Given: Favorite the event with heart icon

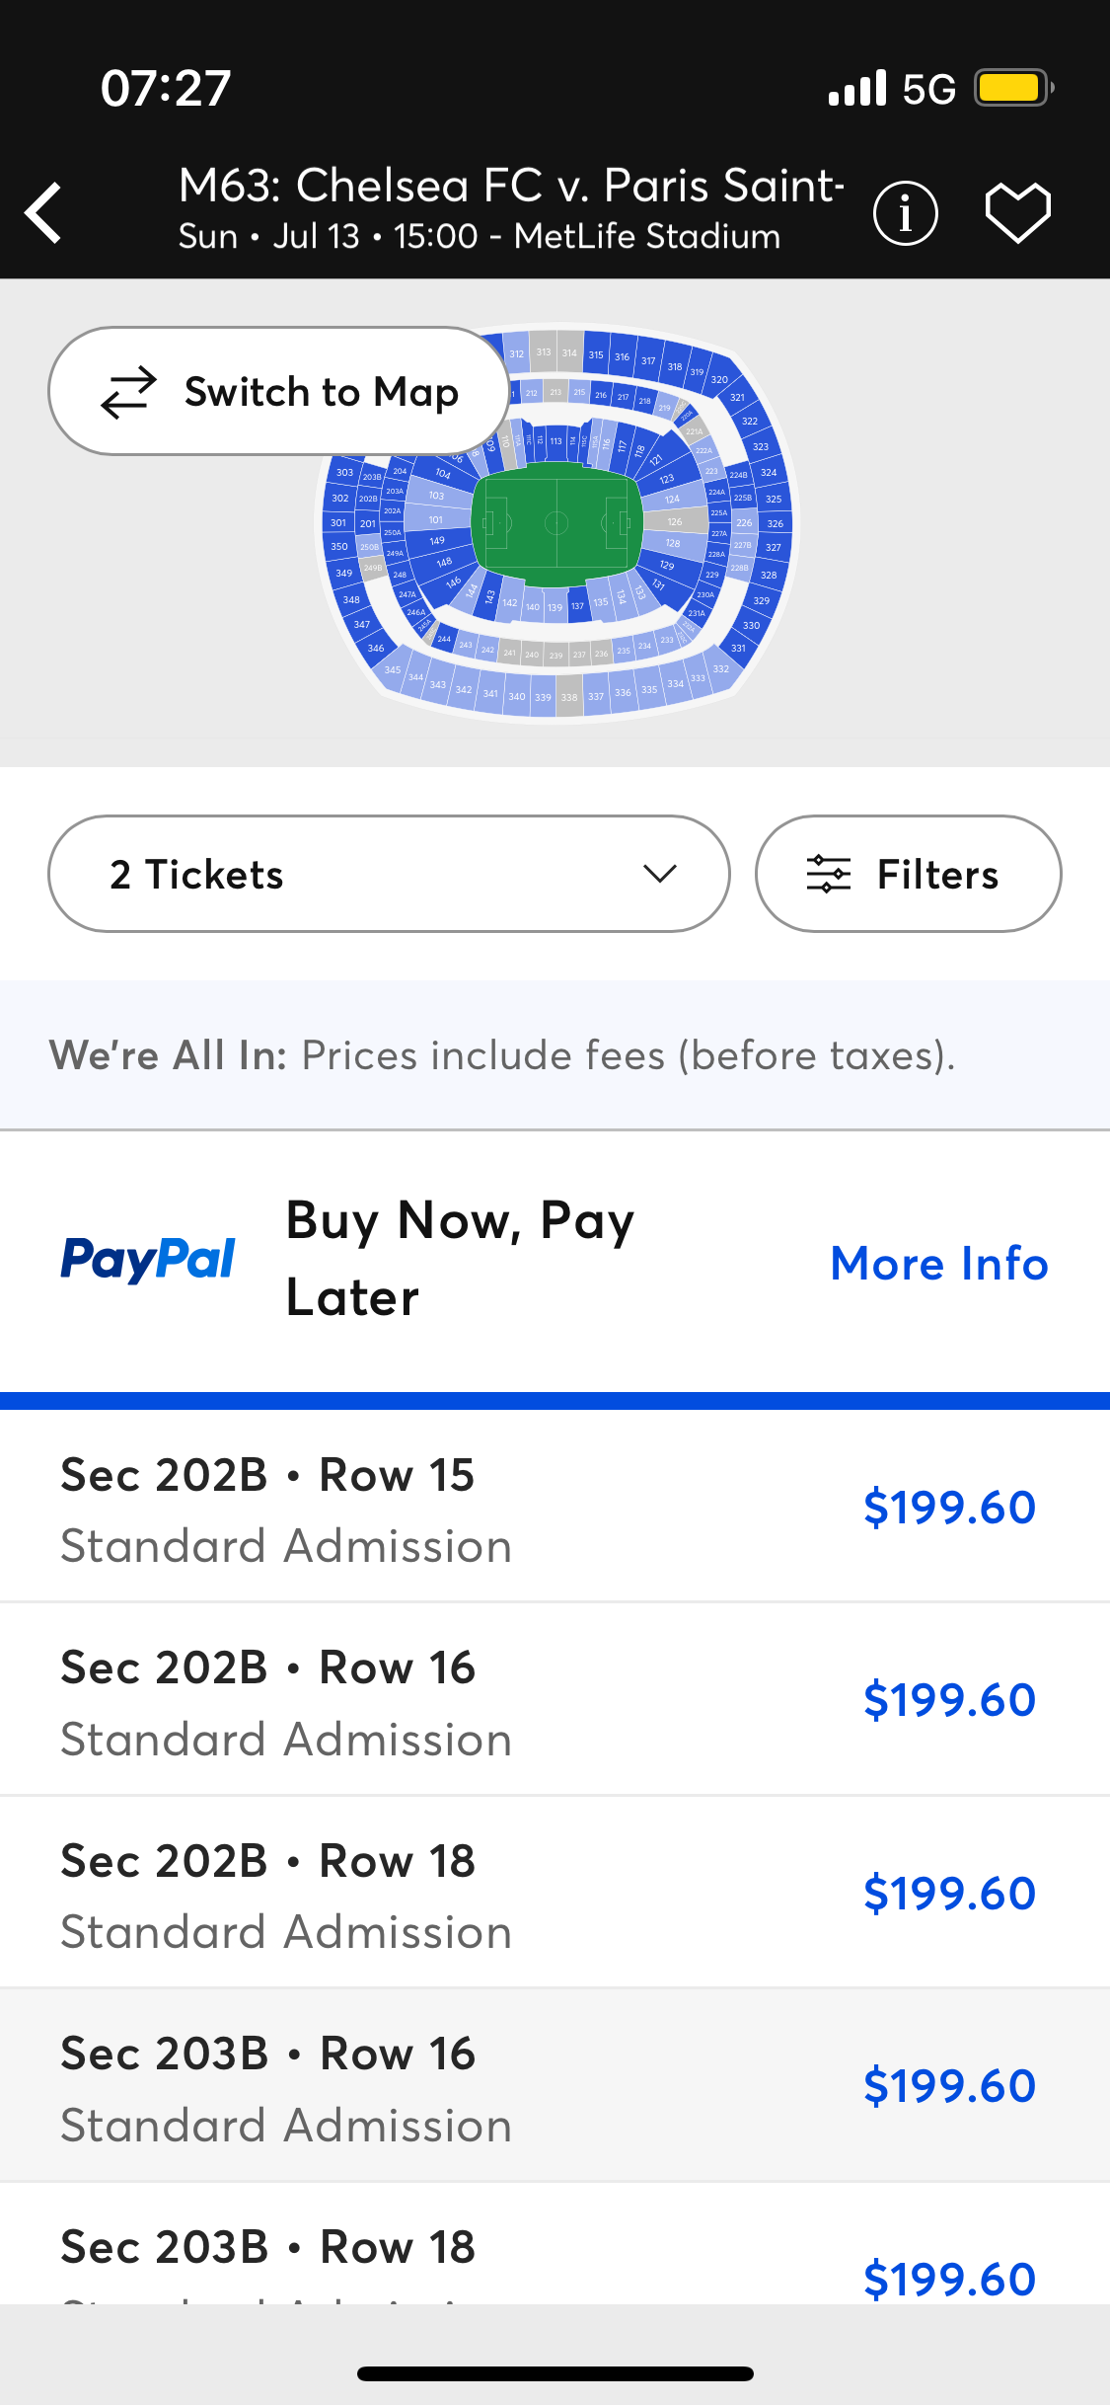Looking at the screenshot, I should [x=1017, y=212].
